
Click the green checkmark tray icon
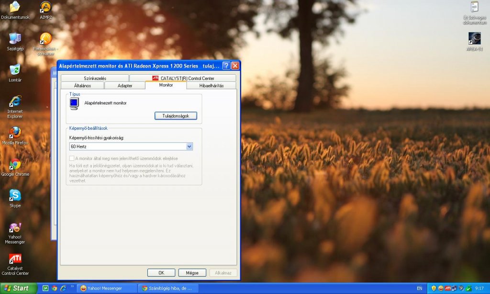[x=468, y=288]
